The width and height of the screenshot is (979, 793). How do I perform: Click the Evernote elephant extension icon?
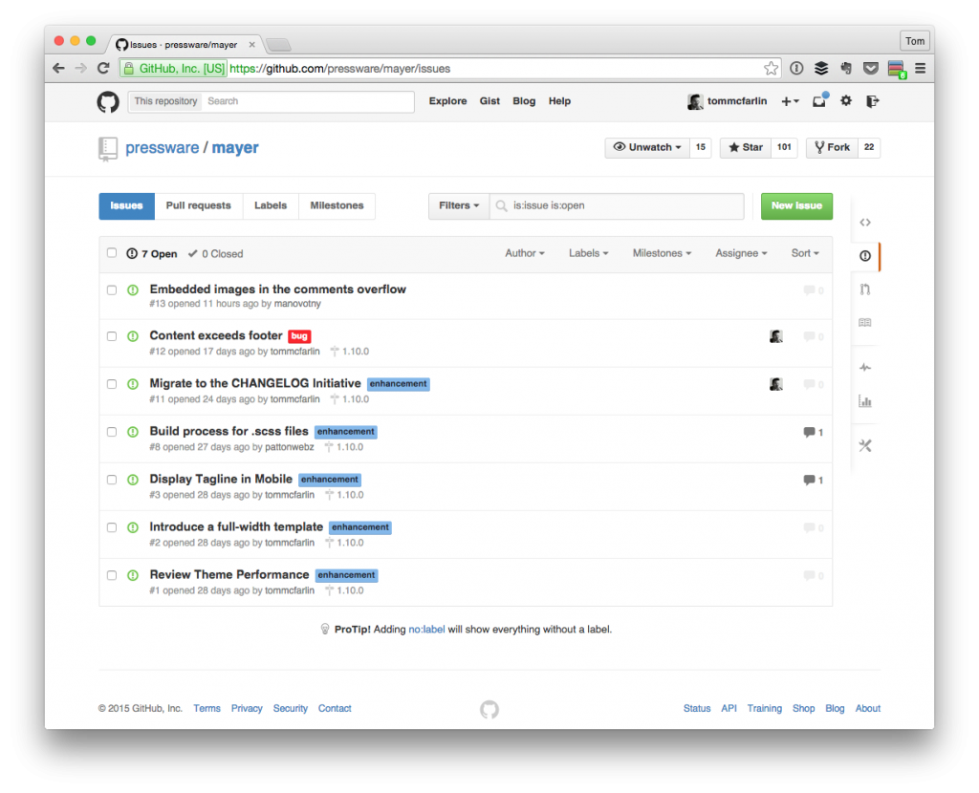tap(846, 69)
